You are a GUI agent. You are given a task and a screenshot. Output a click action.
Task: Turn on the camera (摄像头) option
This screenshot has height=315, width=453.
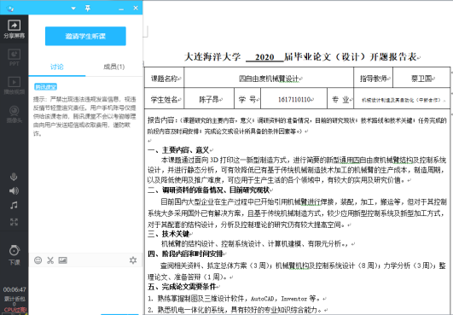coord(14,114)
